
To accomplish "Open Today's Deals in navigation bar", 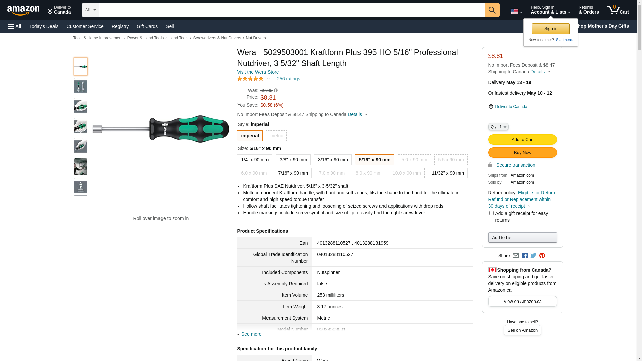I will coord(44,26).
